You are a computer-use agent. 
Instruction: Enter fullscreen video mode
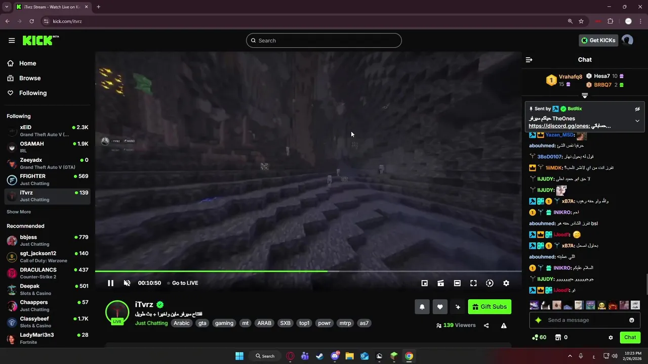[x=473, y=283]
